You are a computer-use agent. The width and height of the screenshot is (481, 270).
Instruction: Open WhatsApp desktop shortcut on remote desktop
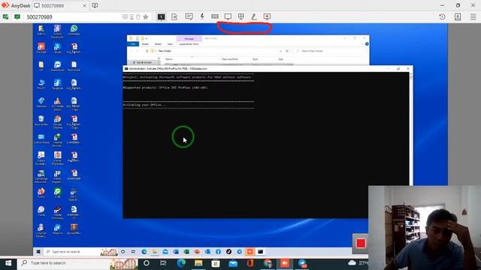[x=74, y=30]
